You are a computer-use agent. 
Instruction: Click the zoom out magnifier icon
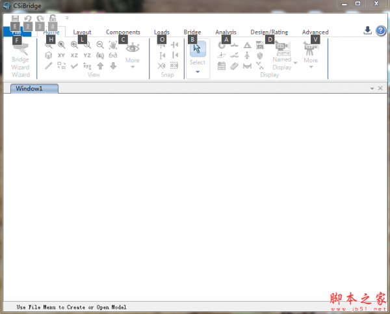[x=100, y=45]
